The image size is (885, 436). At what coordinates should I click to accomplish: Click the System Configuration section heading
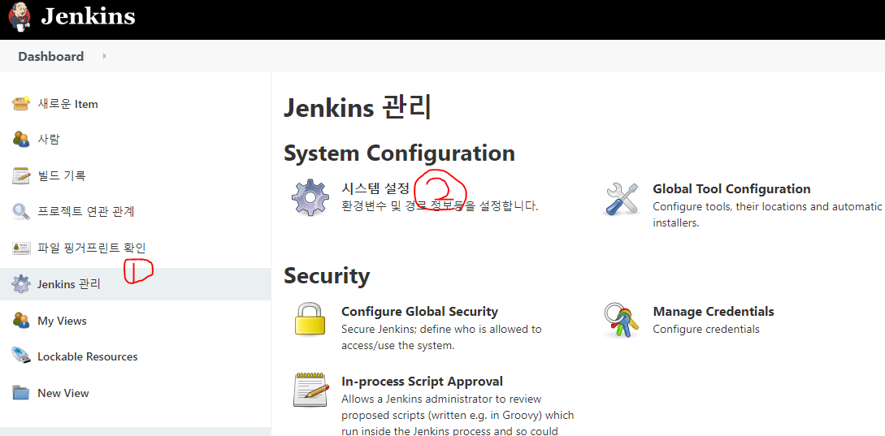click(x=399, y=153)
